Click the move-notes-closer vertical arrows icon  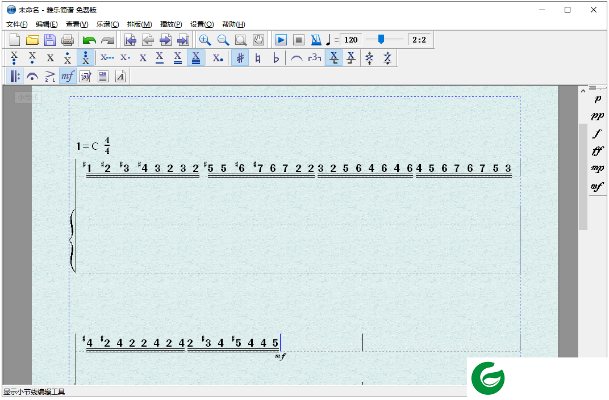click(369, 58)
